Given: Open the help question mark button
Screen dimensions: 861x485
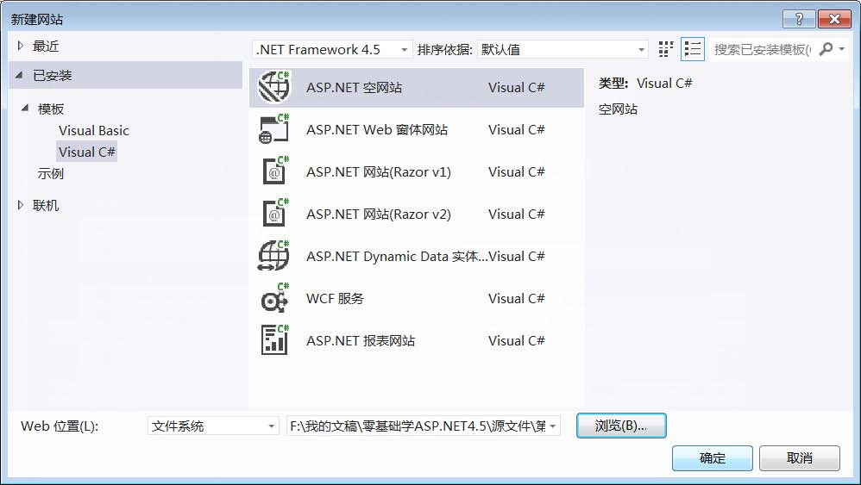Looking at the screenshot, I should pos(799,19).
